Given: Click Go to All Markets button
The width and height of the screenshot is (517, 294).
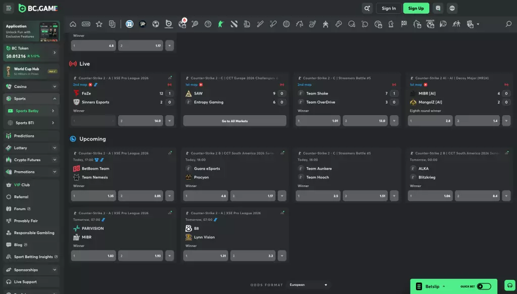Looking at the screenshot, I should pyautogui.click(x=235, y=121).
